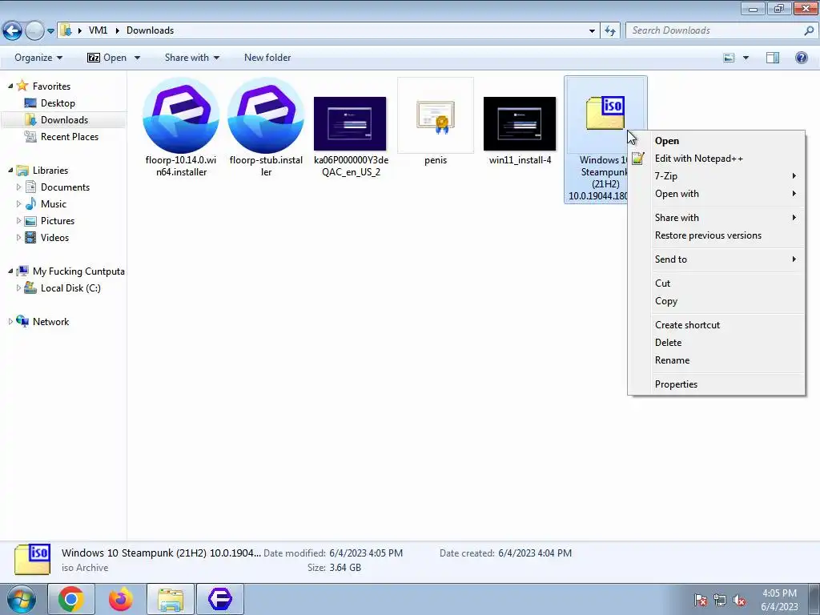
Task: Select Network in navigation pane
Action: 50,322
